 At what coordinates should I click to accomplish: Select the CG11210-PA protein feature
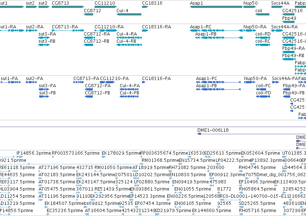pyautogui.click(x=107, y=82)
